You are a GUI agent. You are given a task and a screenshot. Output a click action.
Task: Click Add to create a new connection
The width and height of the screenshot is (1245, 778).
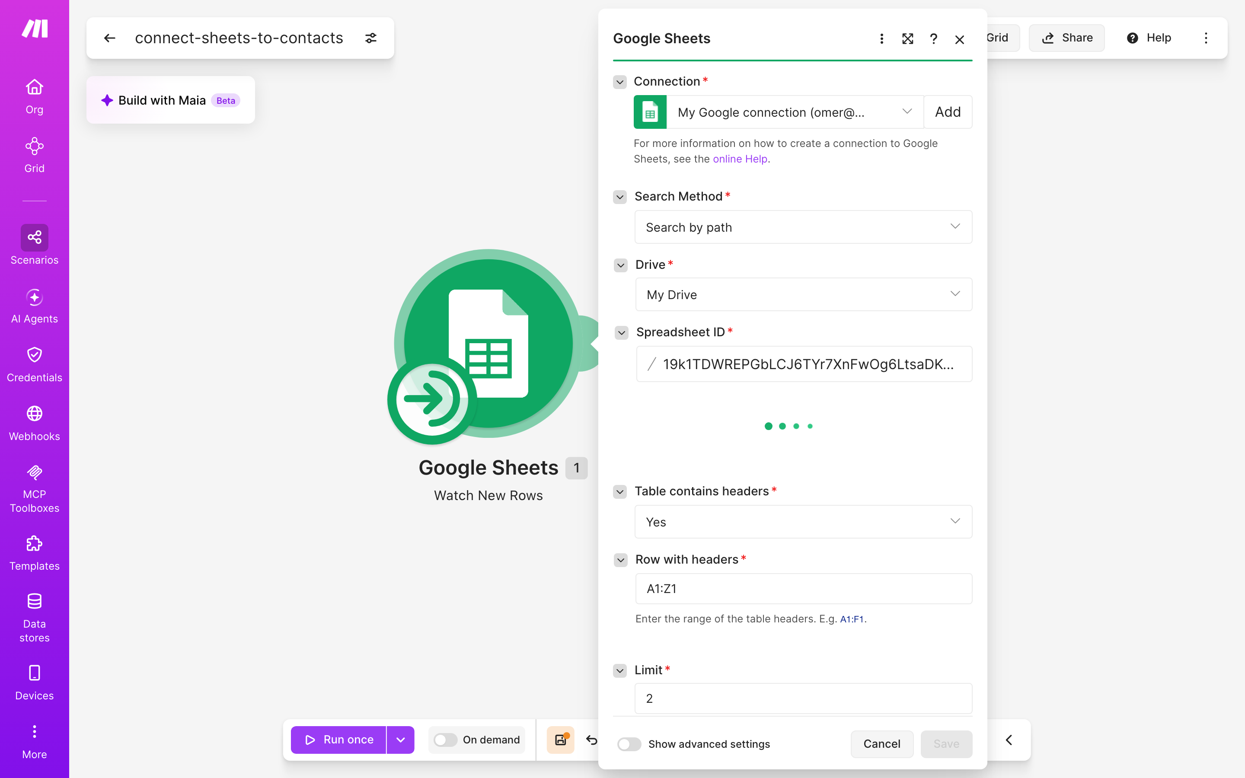pos(948,112)
